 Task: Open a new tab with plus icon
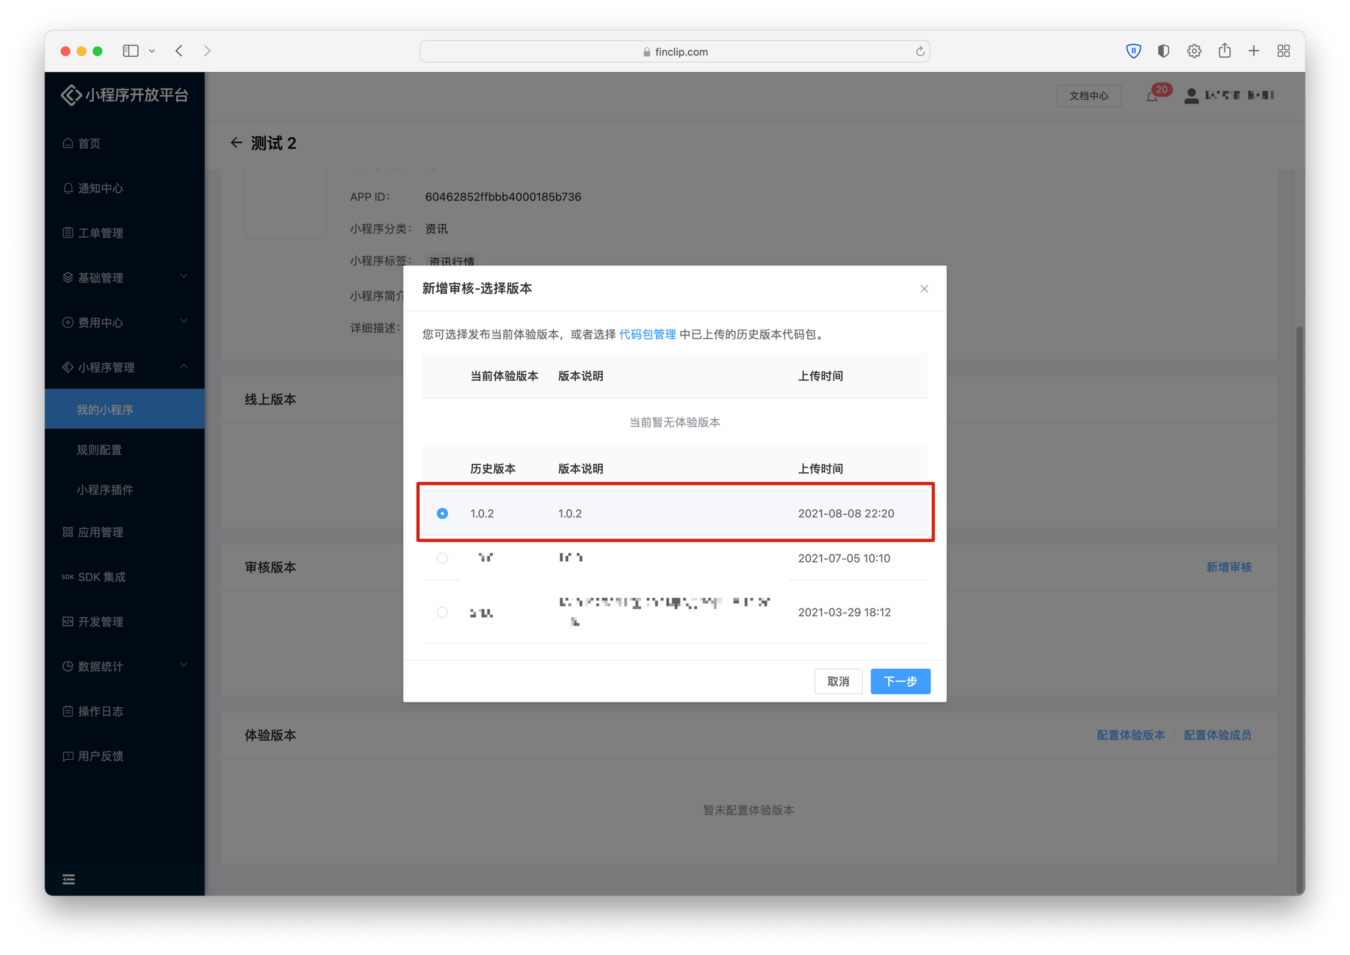(1253, 51)
